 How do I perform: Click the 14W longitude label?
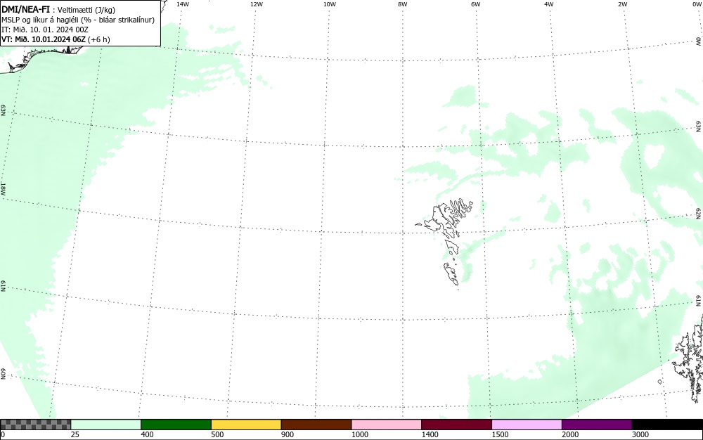click(x=183, y=4)
